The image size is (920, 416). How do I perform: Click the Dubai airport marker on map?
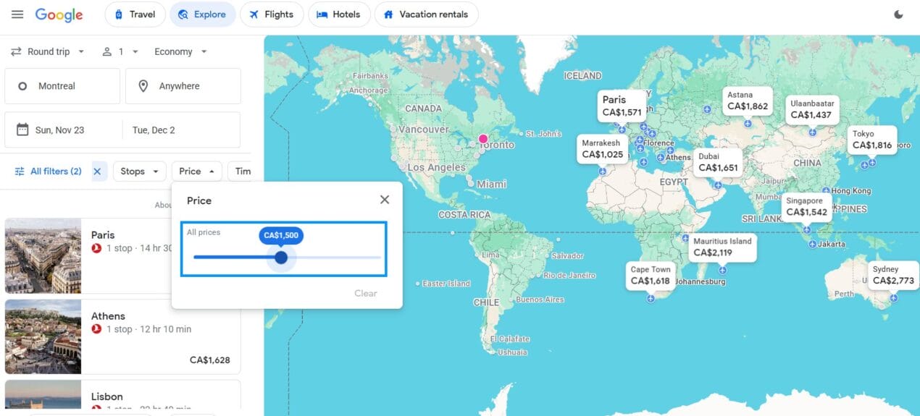718,185
